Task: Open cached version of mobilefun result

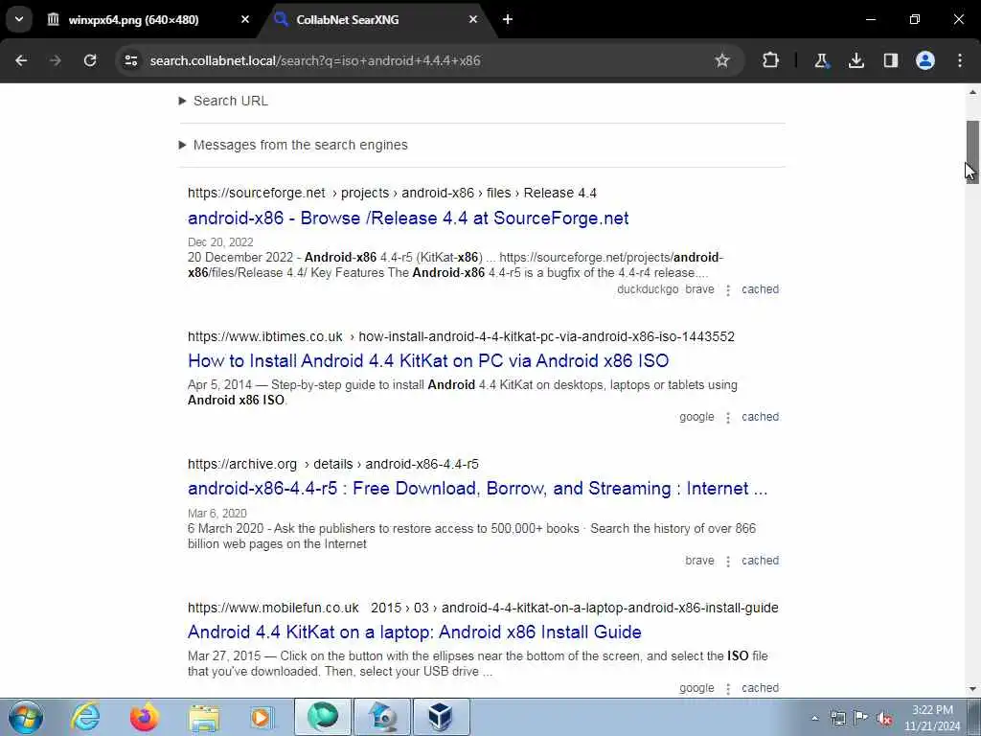Action: 760,688
